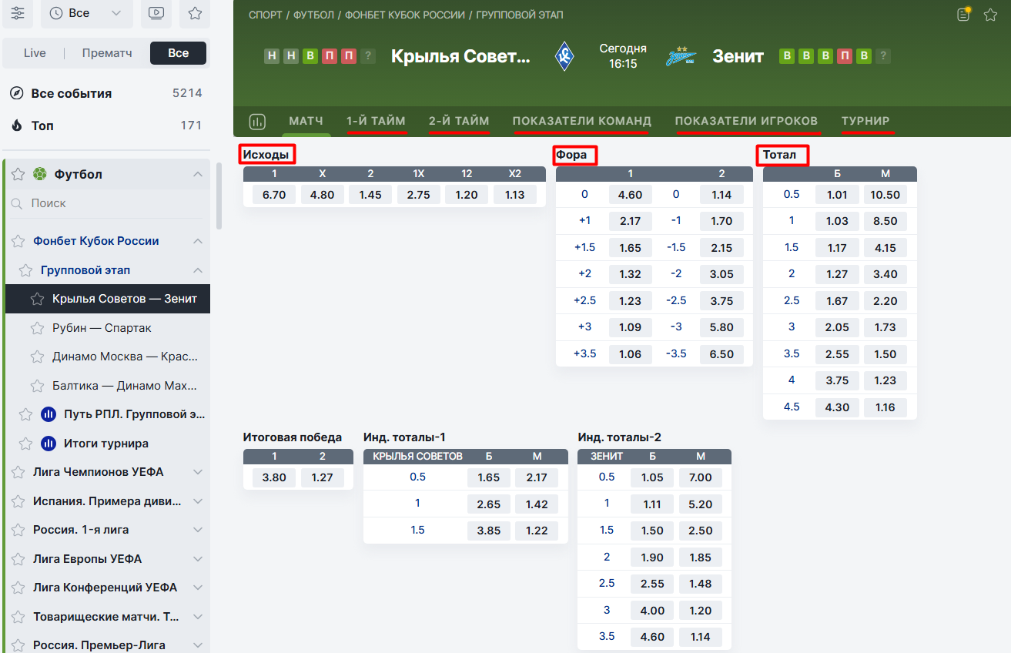Go to СПОРТ in the breadcrumb
Viewport: 1011px width, 653px height.
coord(266,15)
